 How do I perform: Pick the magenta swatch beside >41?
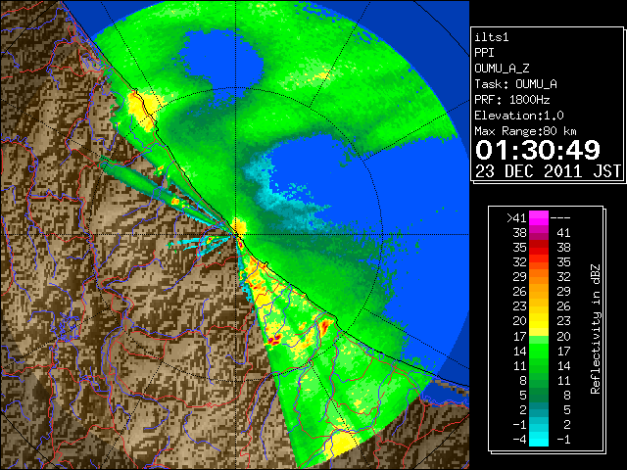(x=539, y=218)
